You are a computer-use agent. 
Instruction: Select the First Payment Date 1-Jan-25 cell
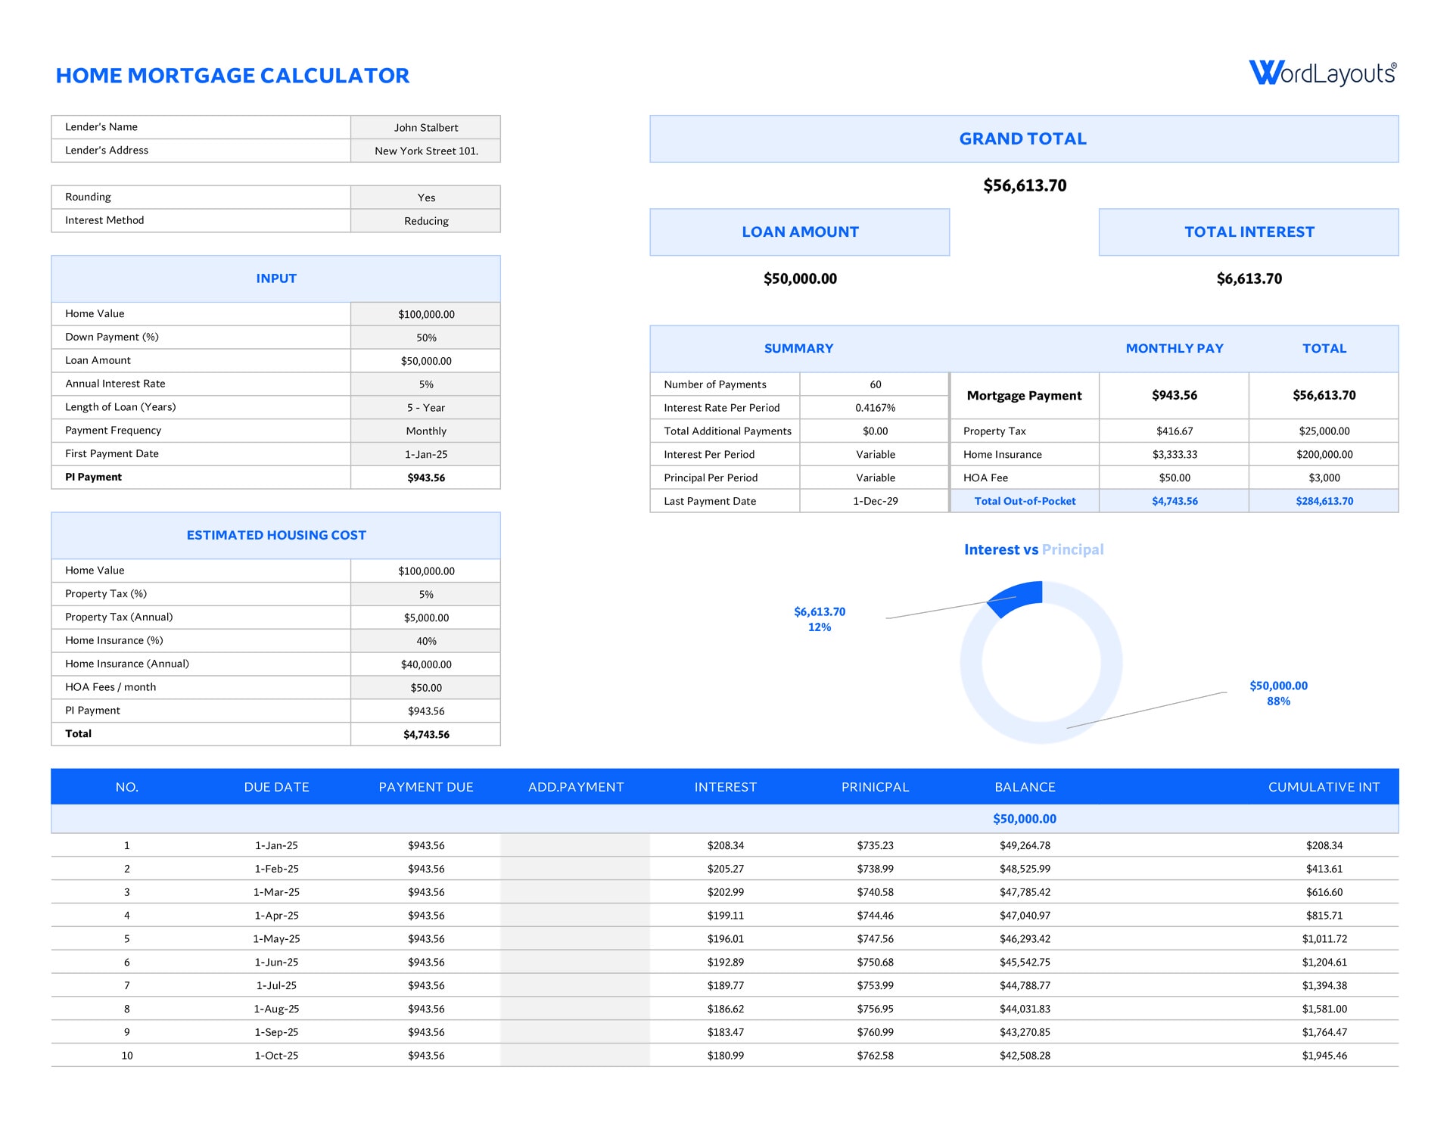[x=425, y=454]
